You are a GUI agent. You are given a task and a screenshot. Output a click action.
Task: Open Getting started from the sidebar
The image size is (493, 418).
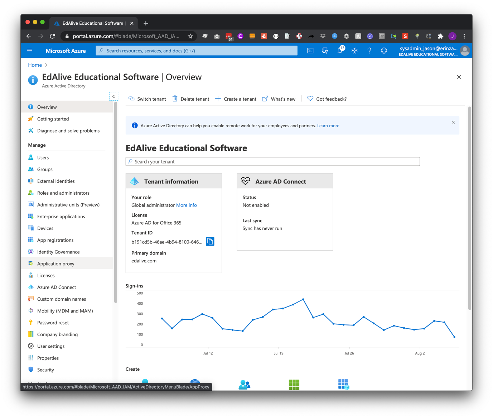tap(53, 119)
